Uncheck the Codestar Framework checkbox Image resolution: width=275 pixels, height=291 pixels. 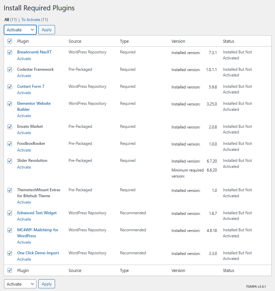point(10,70)
